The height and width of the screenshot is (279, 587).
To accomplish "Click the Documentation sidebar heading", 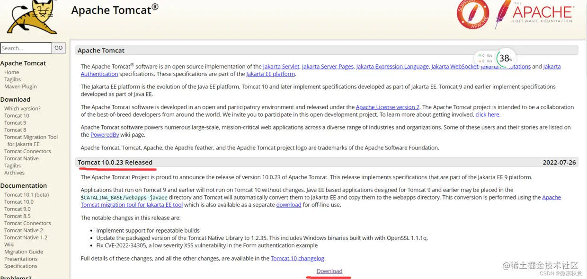I will pyautogui.click(x=24, y=185).
